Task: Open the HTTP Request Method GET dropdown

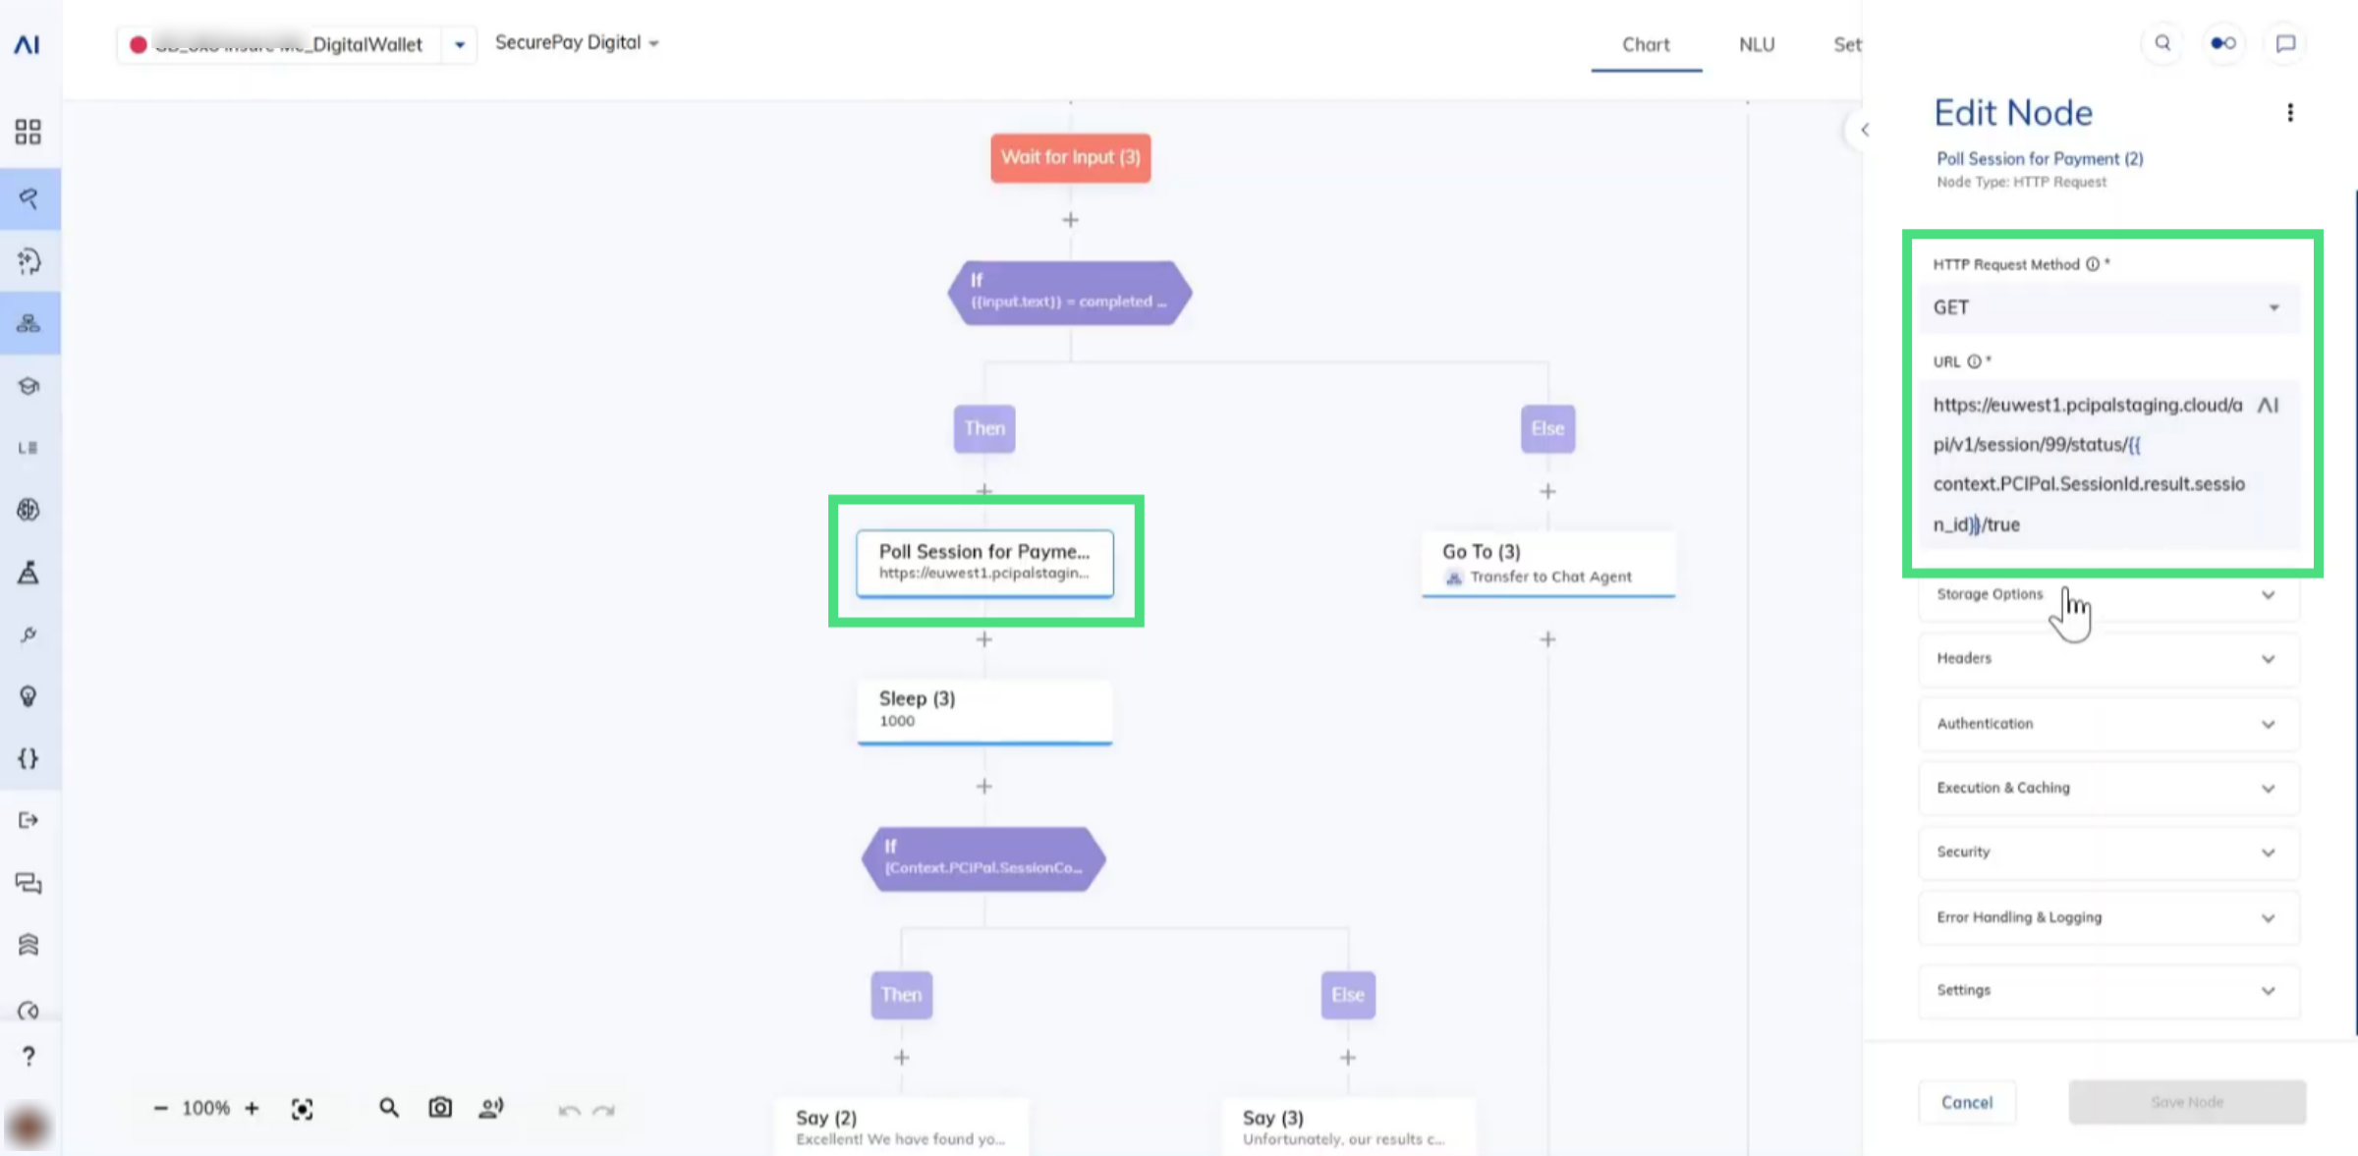Action: (2106, 307)
